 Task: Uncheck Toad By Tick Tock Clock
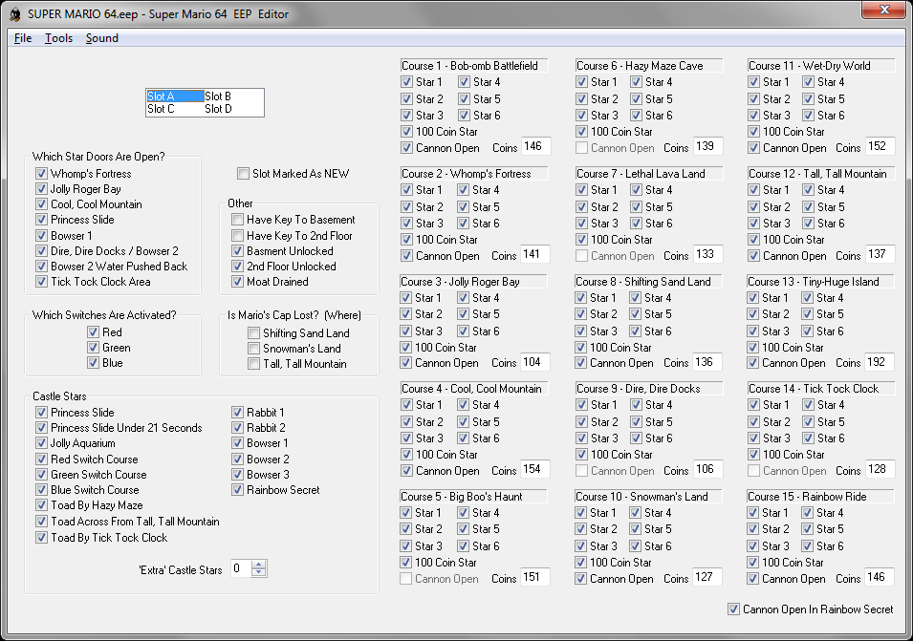41,538
